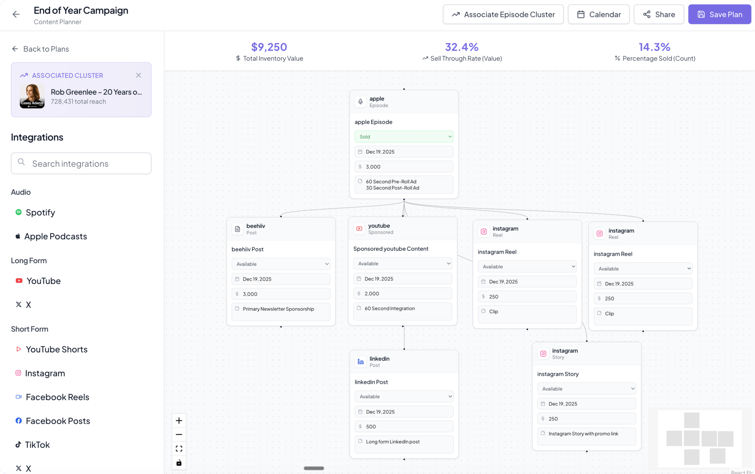Click the Search integrations field
755x474 pixels.
click(81, 164)
